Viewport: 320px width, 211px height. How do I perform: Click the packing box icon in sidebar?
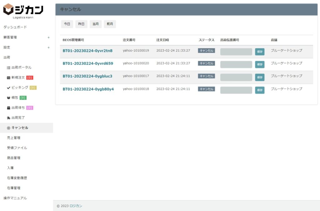pos(8,98)
